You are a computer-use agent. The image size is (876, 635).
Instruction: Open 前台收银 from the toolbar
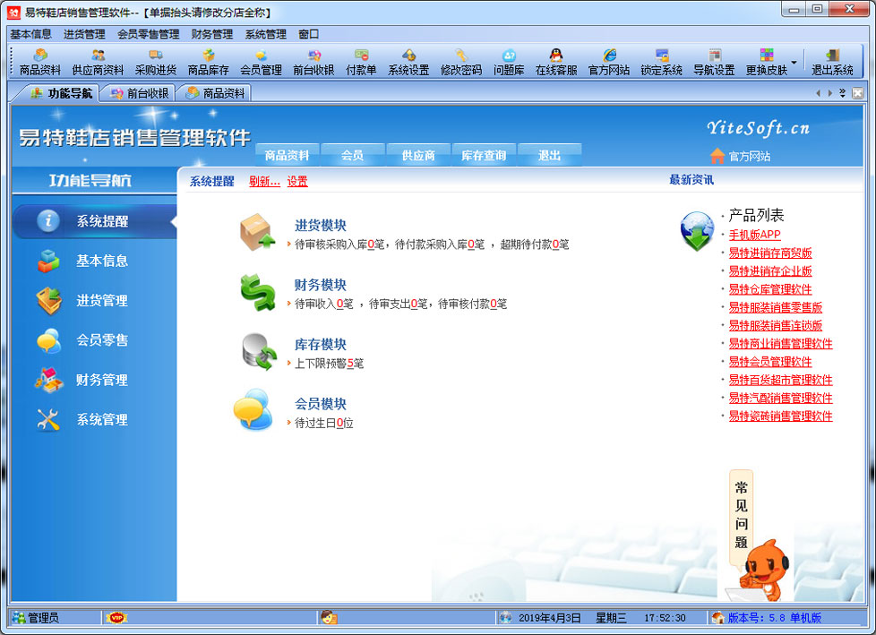tap(313, 62)
